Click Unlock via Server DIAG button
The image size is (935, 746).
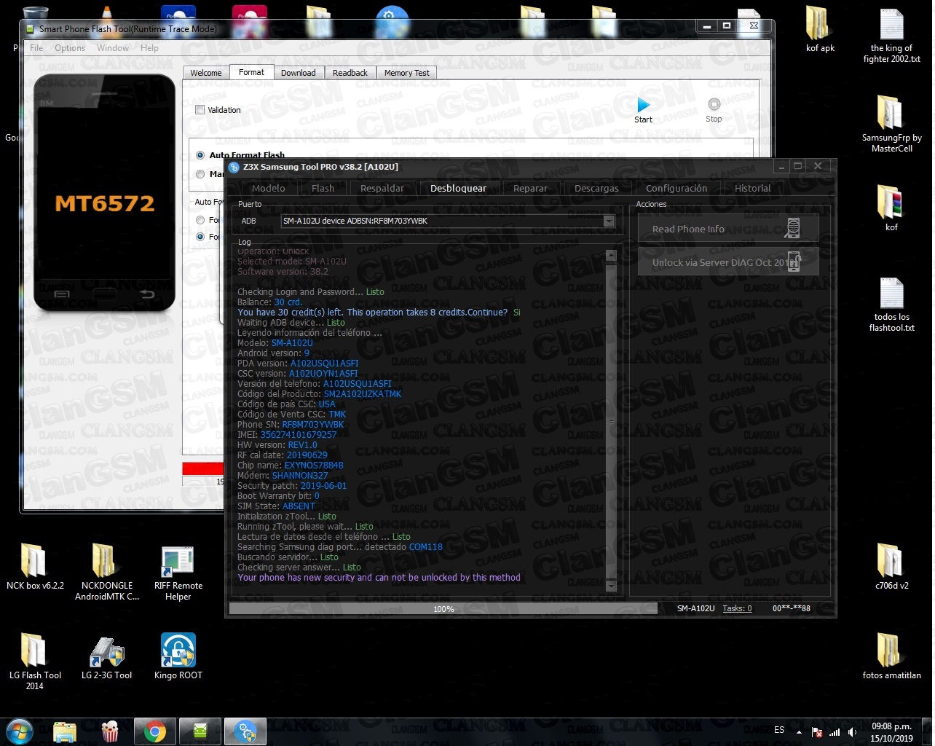tap(728, 262)
